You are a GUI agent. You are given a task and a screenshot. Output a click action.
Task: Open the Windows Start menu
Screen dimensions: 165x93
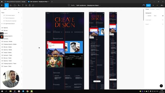pyautogui.click(x=2, y=91)
